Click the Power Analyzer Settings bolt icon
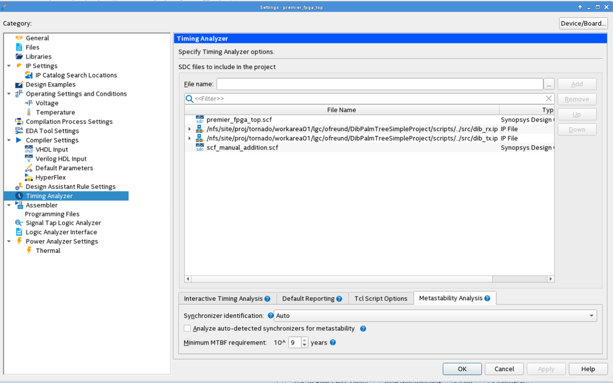Image resolution: width=613 pixels, height=383 pixels. (19, 241)
